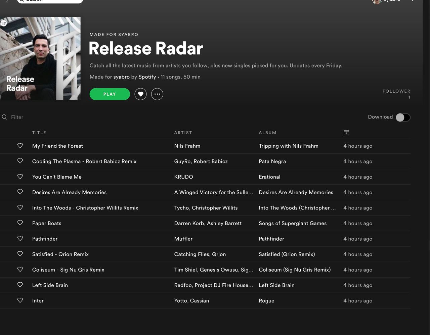Viewport: 430px width, 335px height.
Task: Like the song My Friend the Forest
Action: pyautogui.click(x=20, y=145)
